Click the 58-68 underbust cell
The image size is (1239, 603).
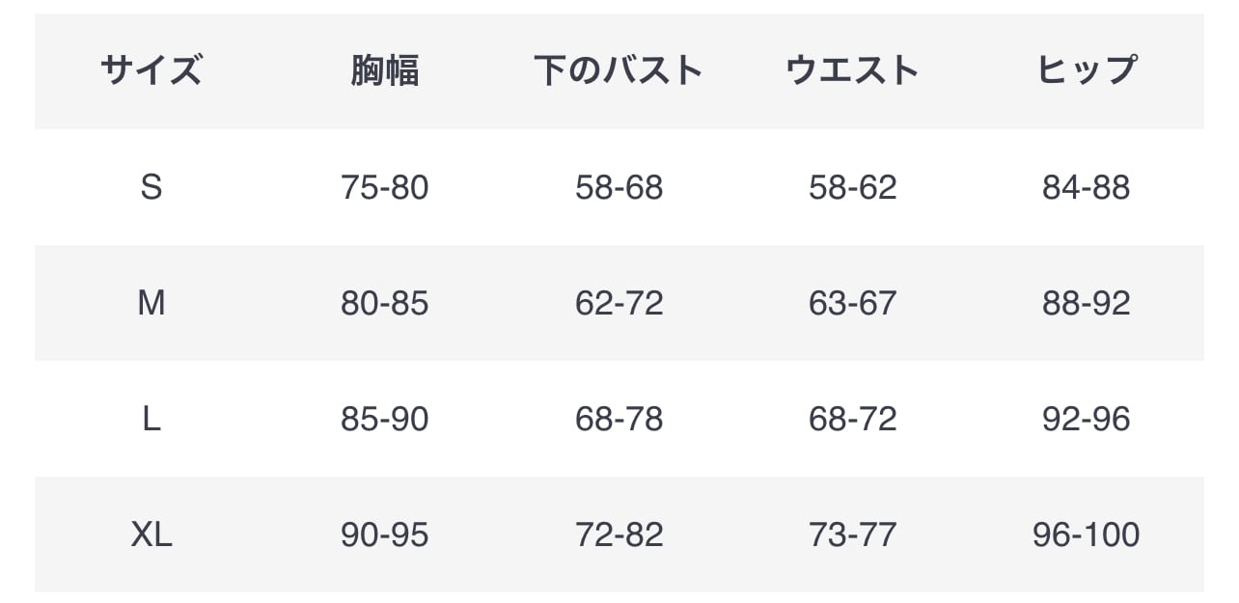[619, 187]
